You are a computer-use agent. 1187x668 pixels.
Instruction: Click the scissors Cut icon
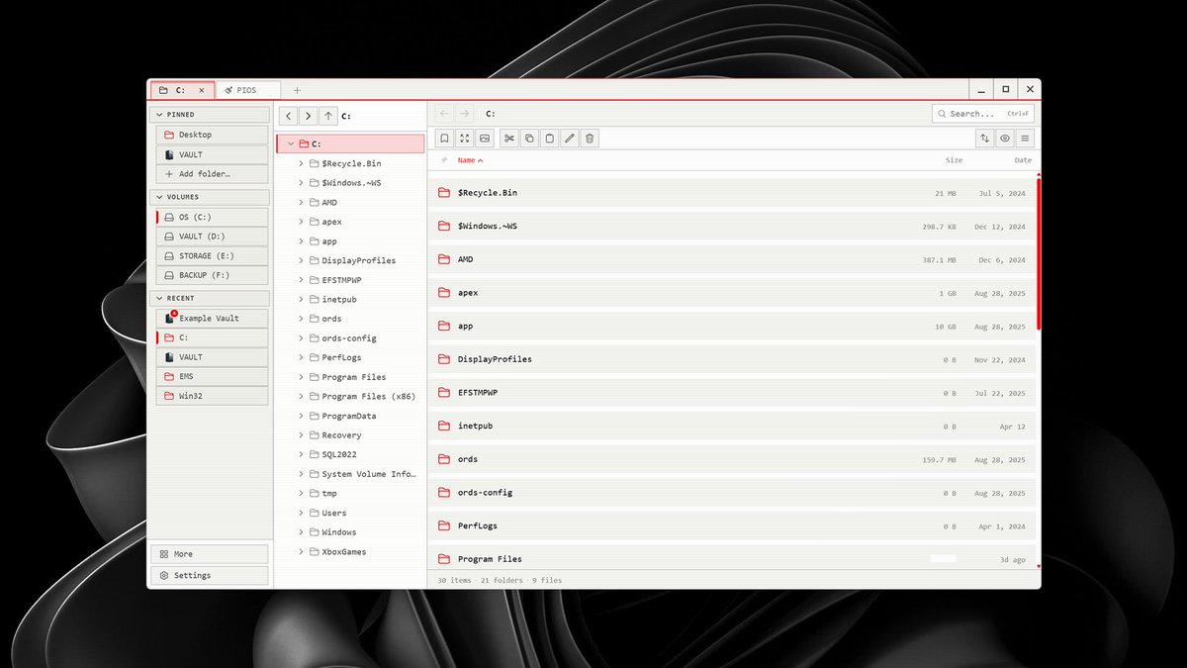coord(509,139)
